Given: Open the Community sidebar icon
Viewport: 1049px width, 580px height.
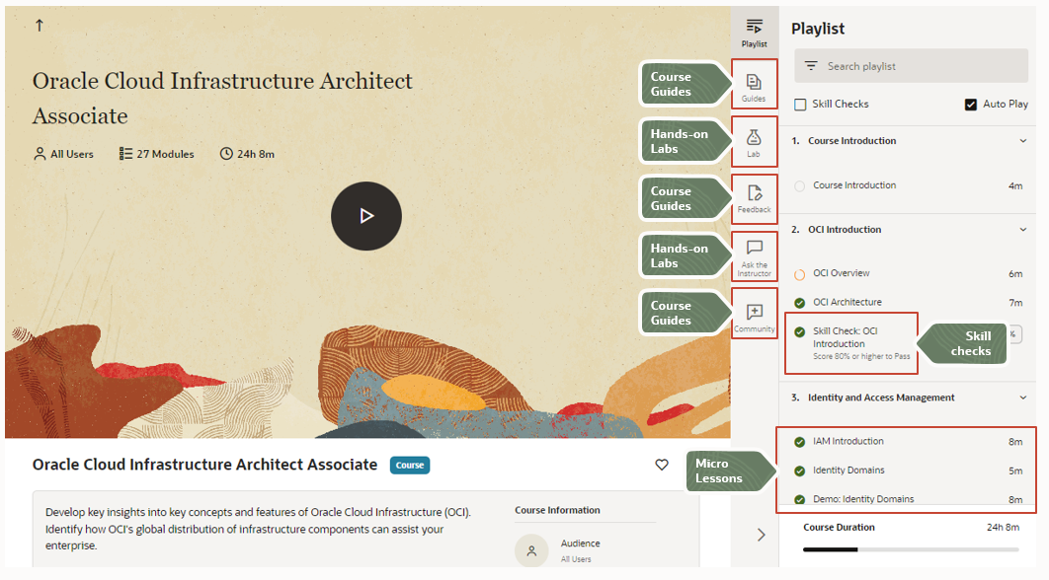Looking at the screenshot, I should [754, 318].
